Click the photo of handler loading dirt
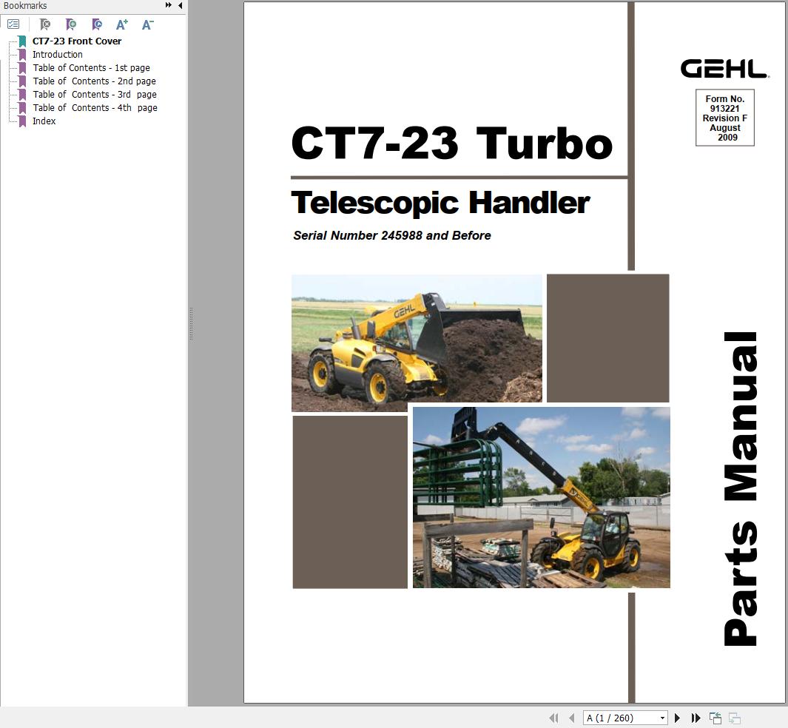788x728 pixels. point(417,343)
